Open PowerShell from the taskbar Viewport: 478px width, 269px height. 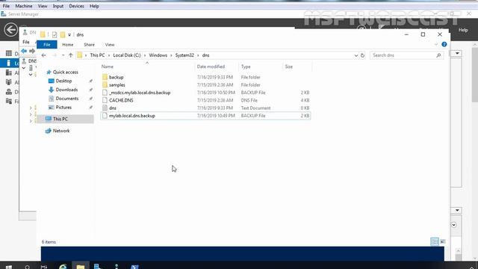pyautogui.click(x=134, y=267)
